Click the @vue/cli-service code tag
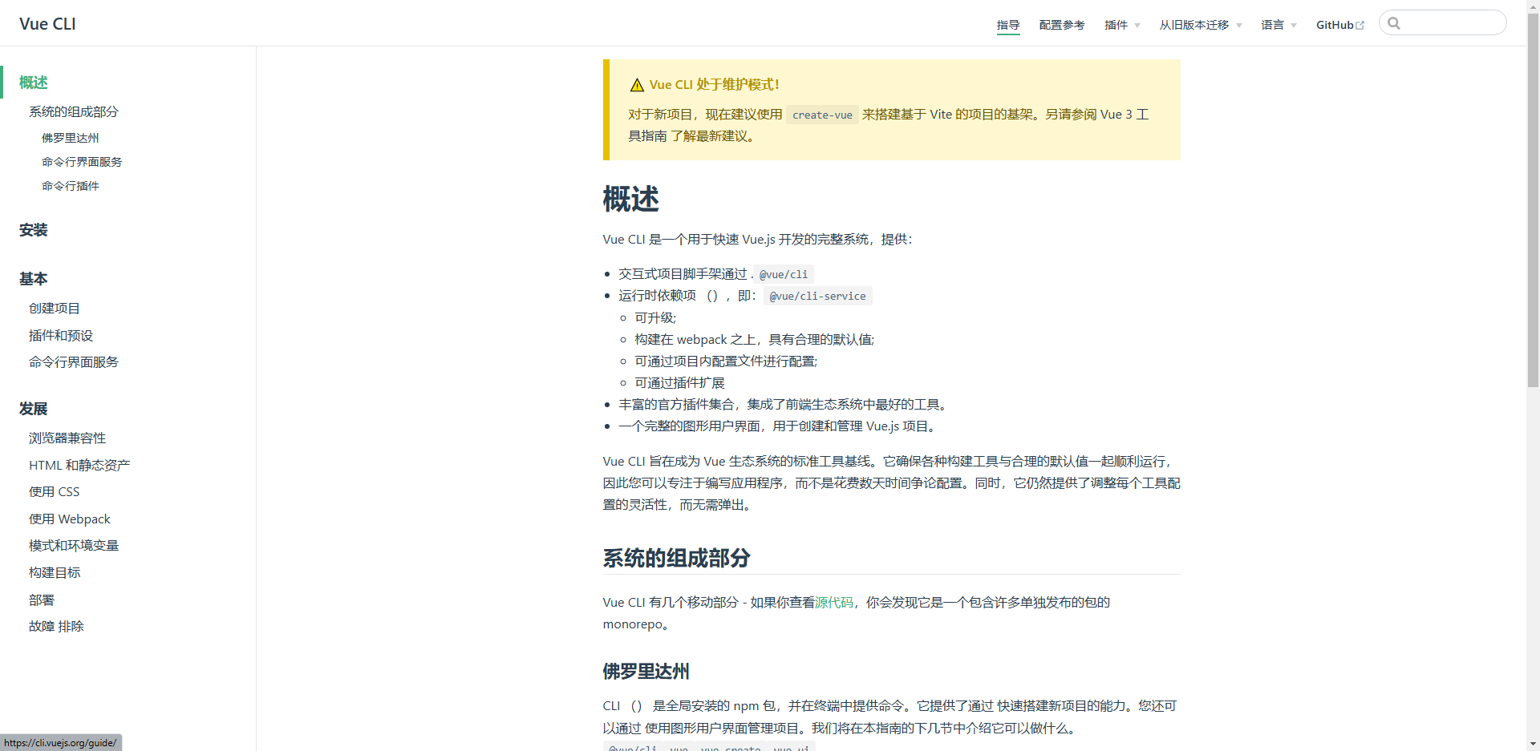Viewport: 1540px width, 751px height. (x=817, y=296)
